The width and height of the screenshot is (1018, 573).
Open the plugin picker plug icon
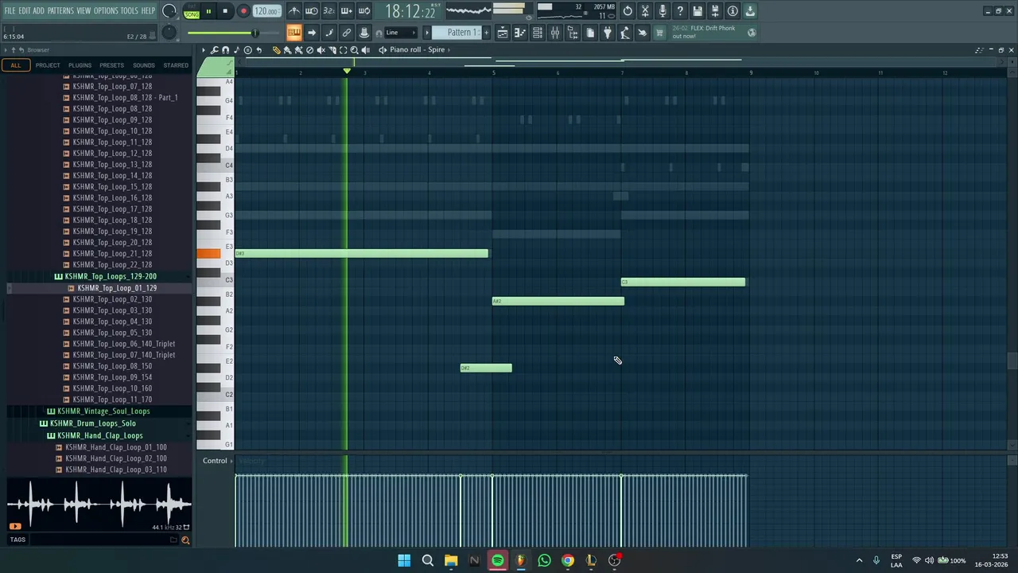[x=608, y=33]
